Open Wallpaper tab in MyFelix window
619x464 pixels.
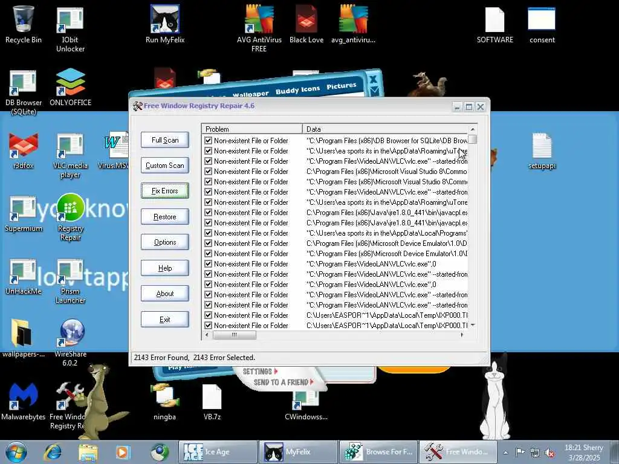click(x=250, y=94)
